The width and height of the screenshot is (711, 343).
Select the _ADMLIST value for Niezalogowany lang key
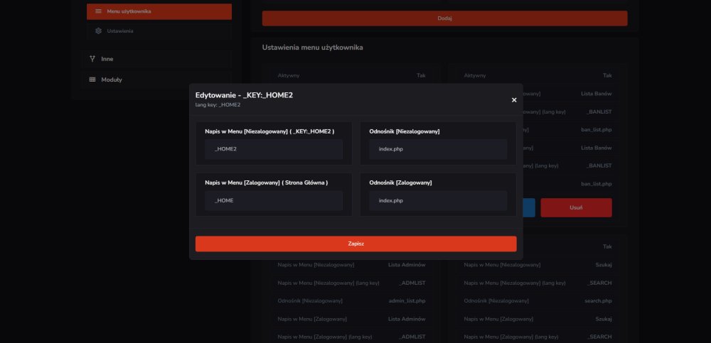point(412,283)
